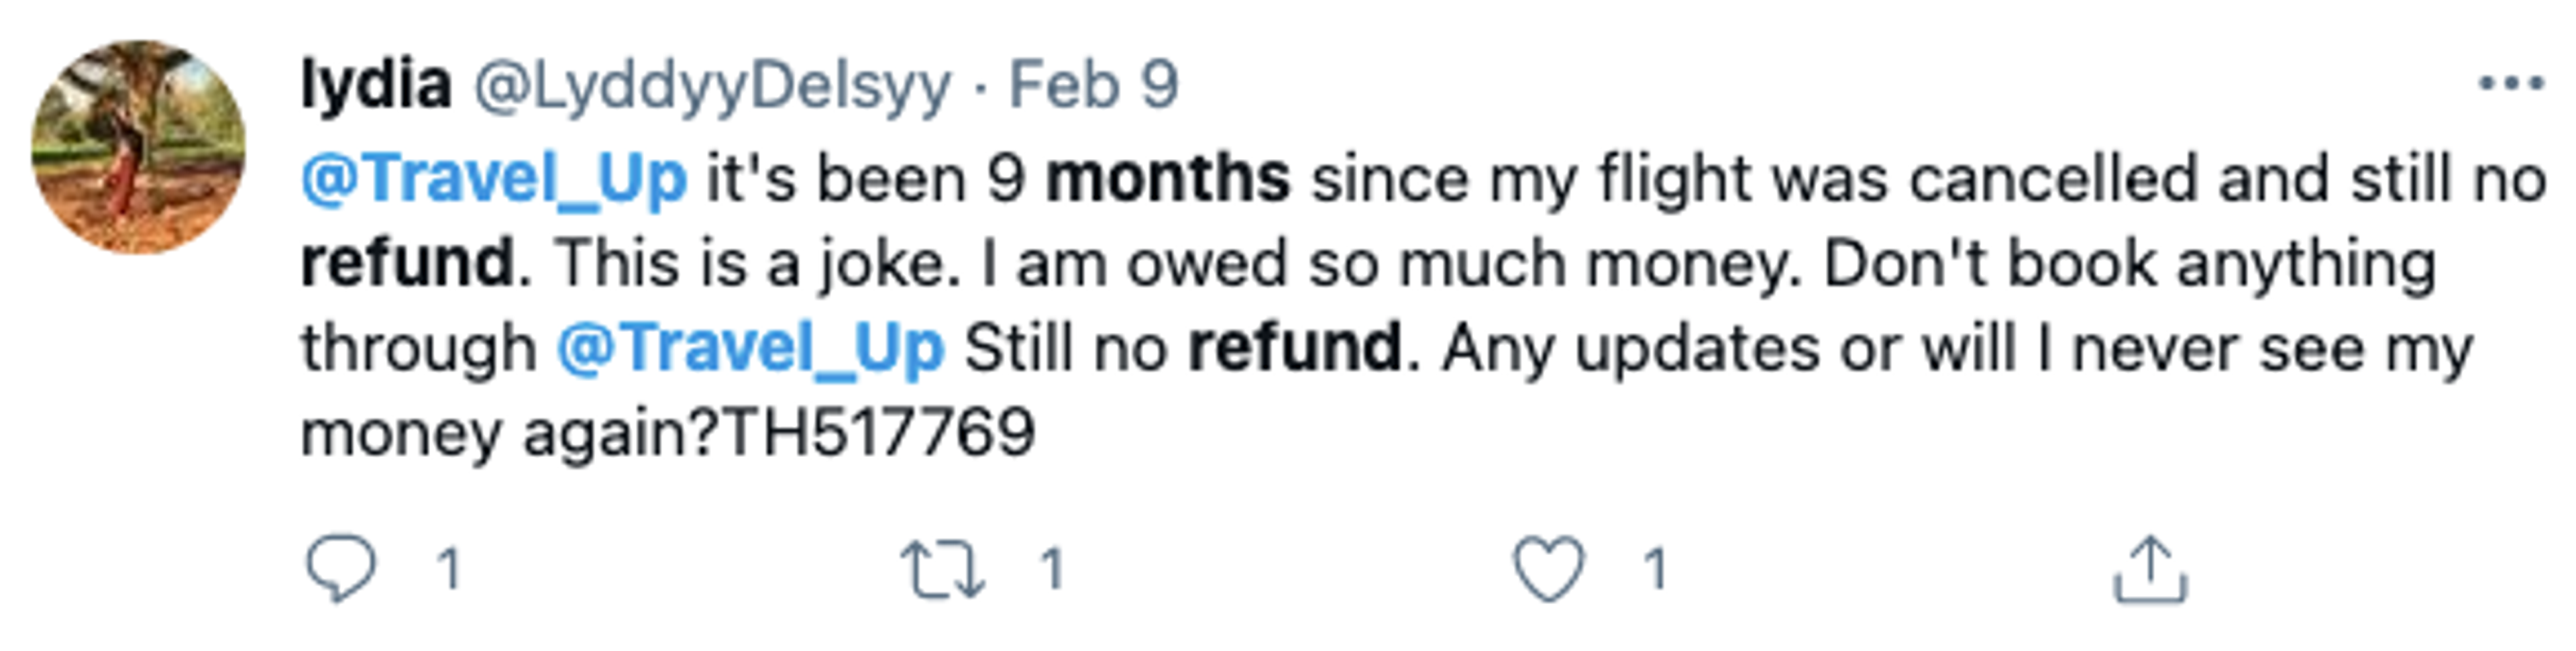2576x651 pixels.
Task: Open the three-dot more options menu
Action: click(2511, 84)
